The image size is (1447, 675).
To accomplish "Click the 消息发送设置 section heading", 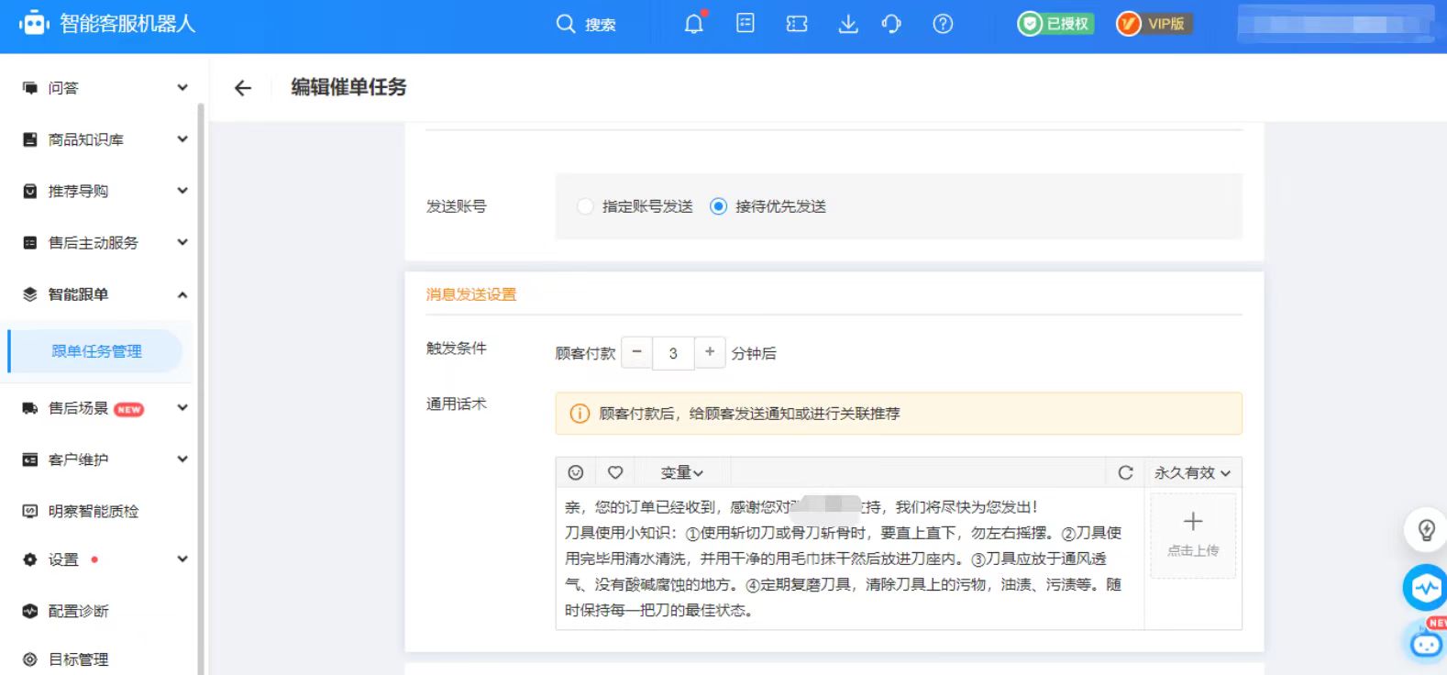I will 471,294.
